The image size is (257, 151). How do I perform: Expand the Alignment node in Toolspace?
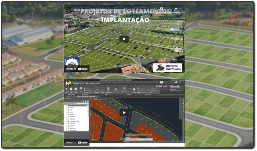[x=67, y=116]
